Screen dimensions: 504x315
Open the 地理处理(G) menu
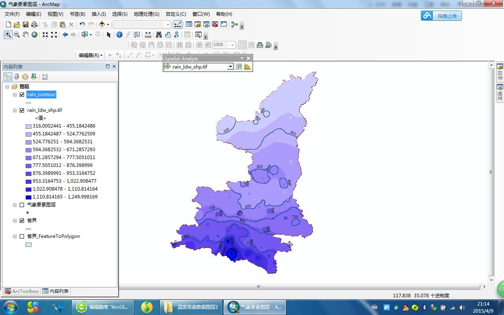tap(146, 14)
